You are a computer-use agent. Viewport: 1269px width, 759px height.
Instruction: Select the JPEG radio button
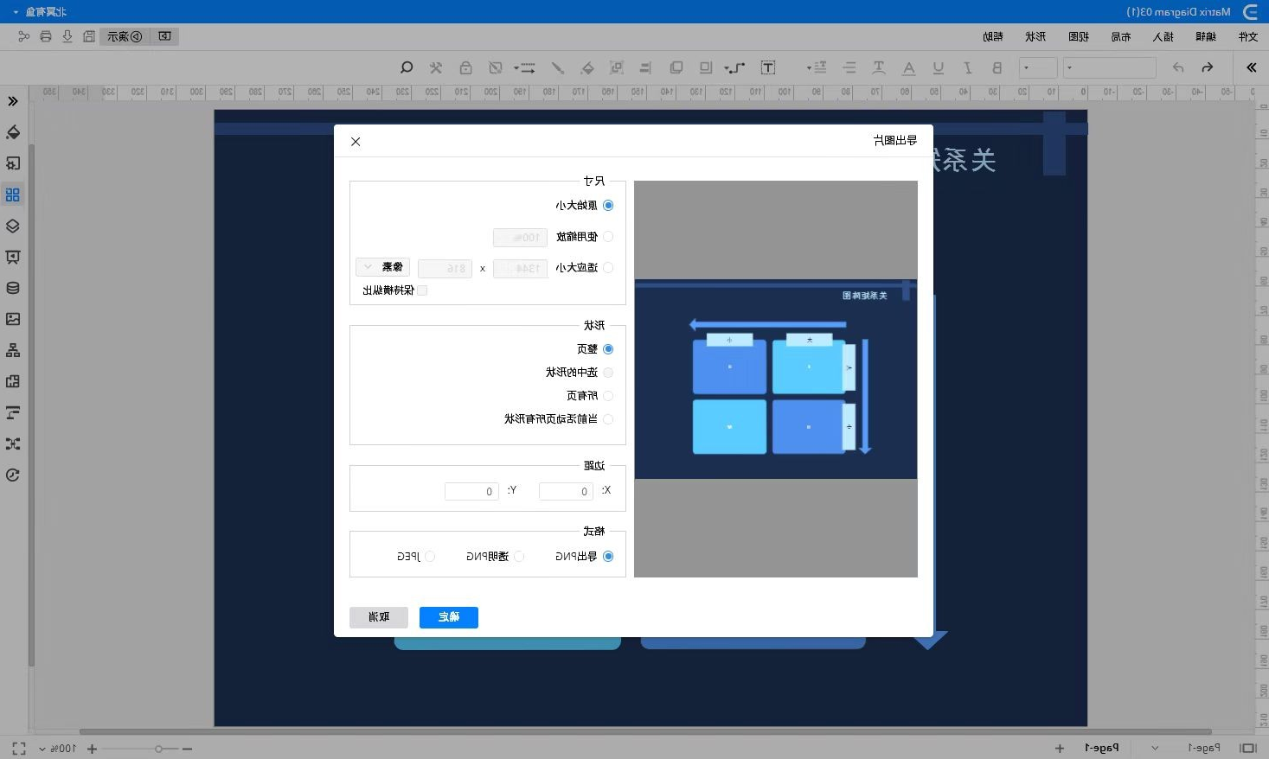tap(430, 557)
